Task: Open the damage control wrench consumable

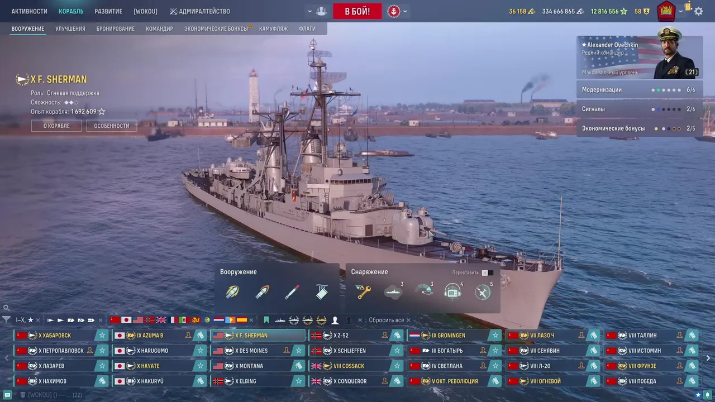Action: point(364,291)
